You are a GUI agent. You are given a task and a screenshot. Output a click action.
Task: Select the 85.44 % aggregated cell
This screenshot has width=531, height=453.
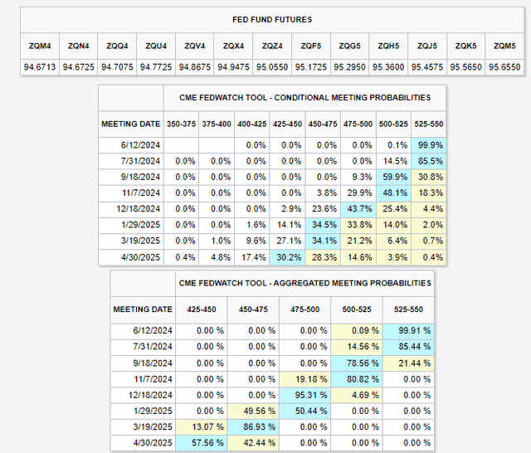tap(408, 347)
